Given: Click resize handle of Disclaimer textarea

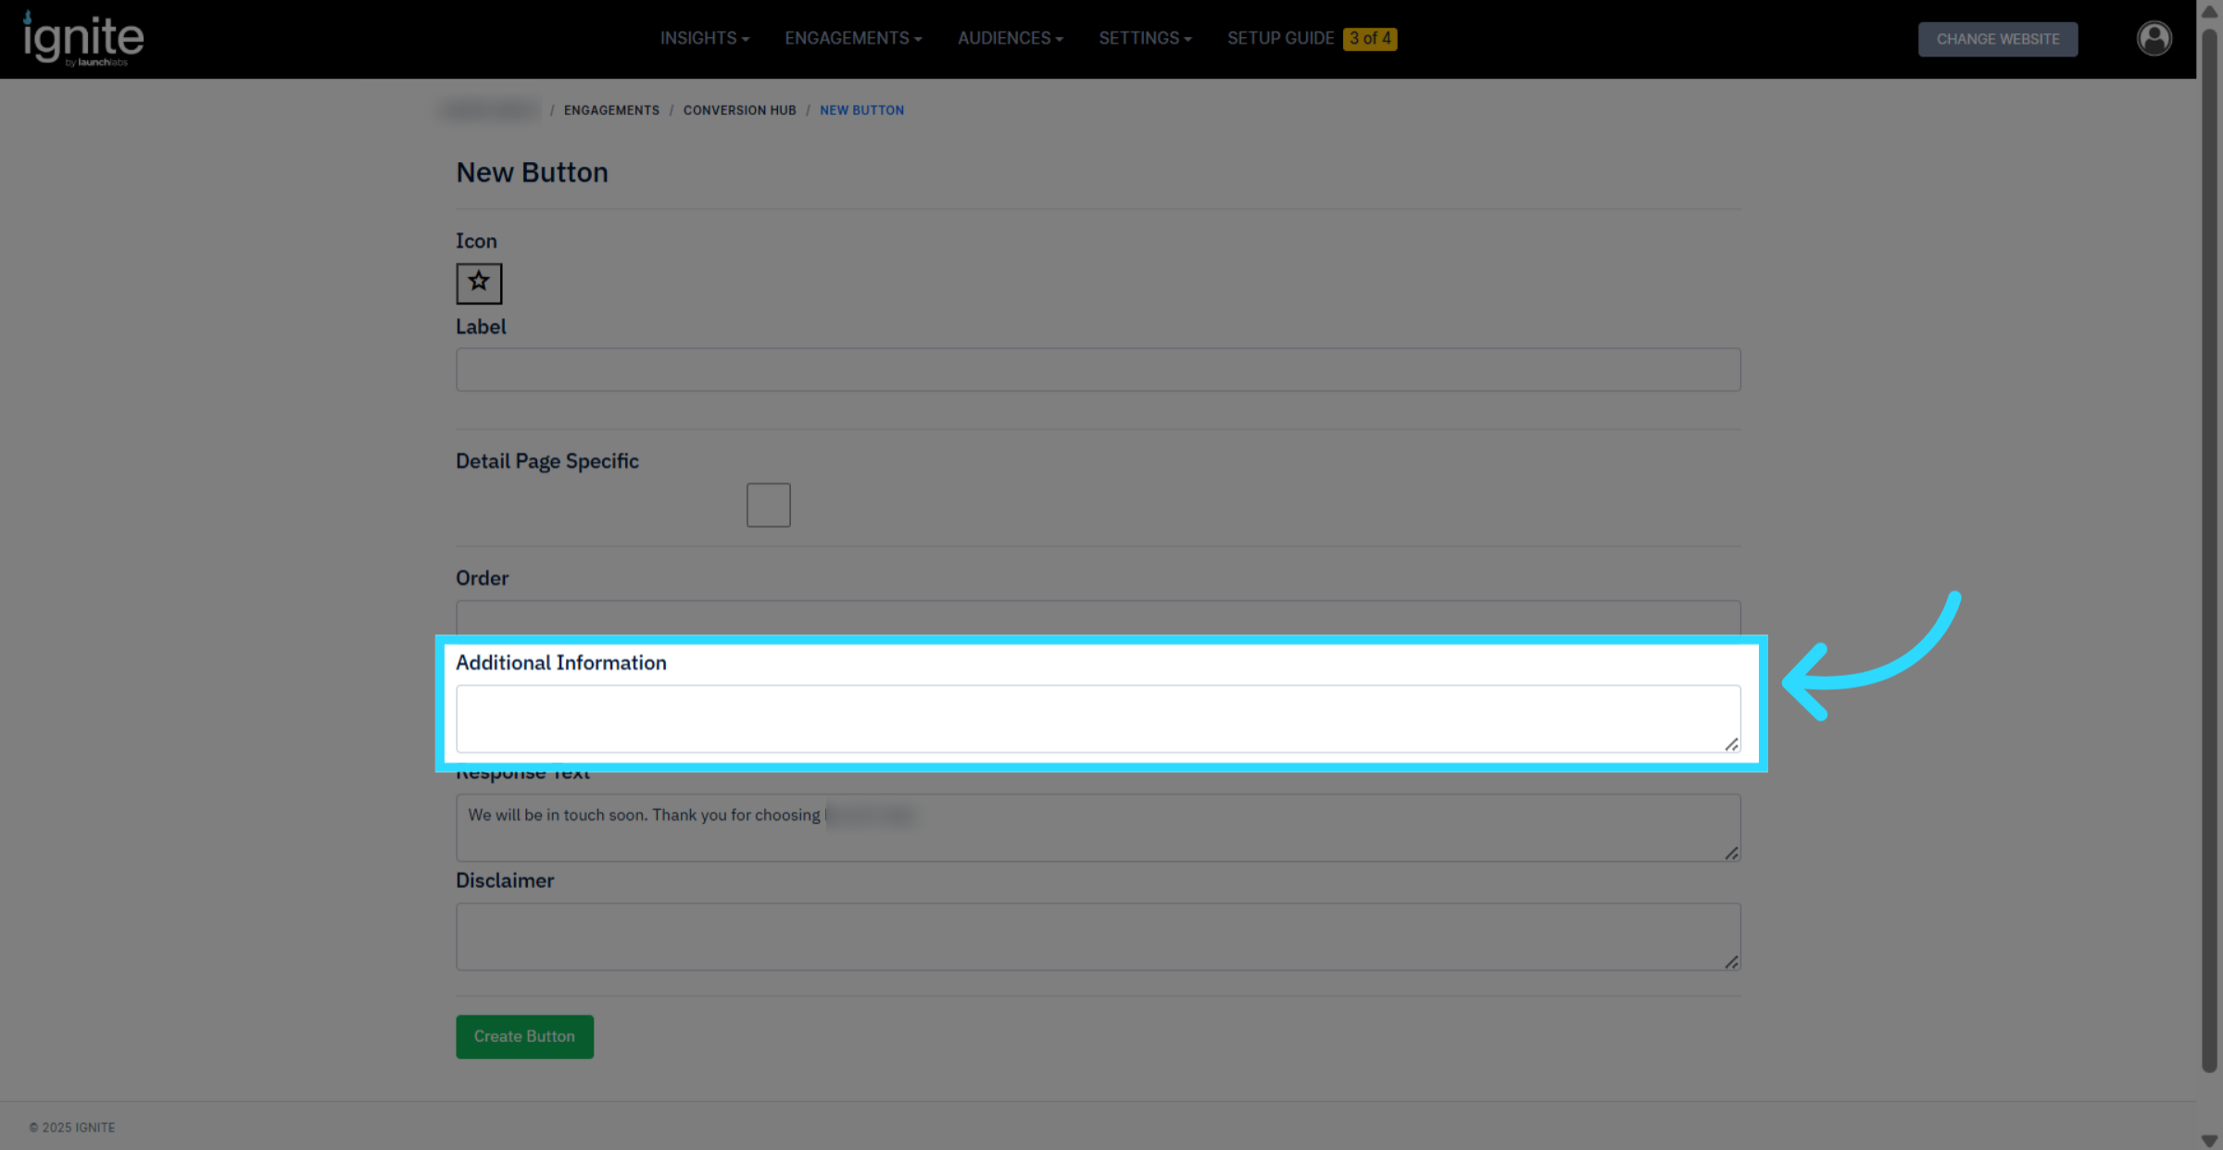Looking at the screenshot, I should (1731, 962).
